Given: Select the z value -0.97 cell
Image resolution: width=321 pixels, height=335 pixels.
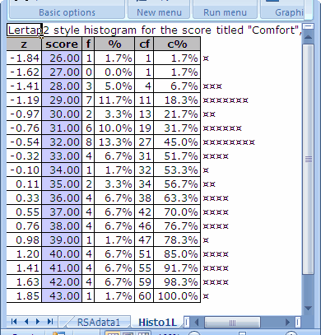Looking at the screenshot, I should click(24, 114).
